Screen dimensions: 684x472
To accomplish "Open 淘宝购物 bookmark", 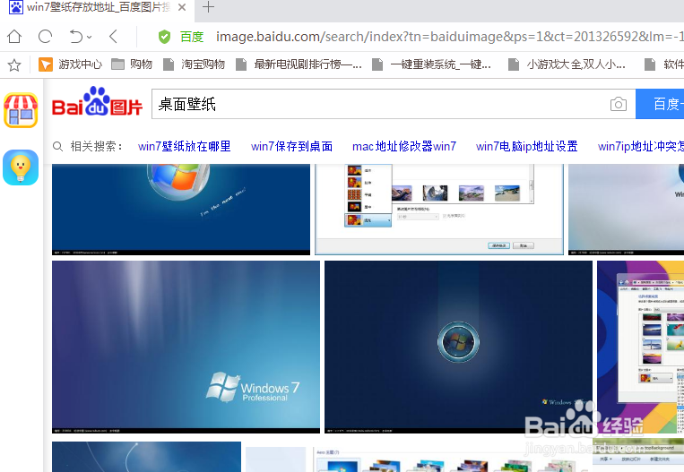I will pyautogui.click(x=195, y=64).
